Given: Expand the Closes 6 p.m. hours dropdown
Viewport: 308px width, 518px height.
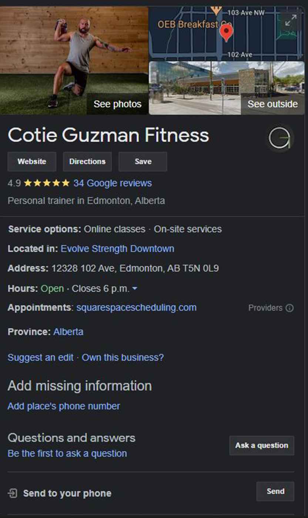Looking at the screenshot, I should click(135, 288).
